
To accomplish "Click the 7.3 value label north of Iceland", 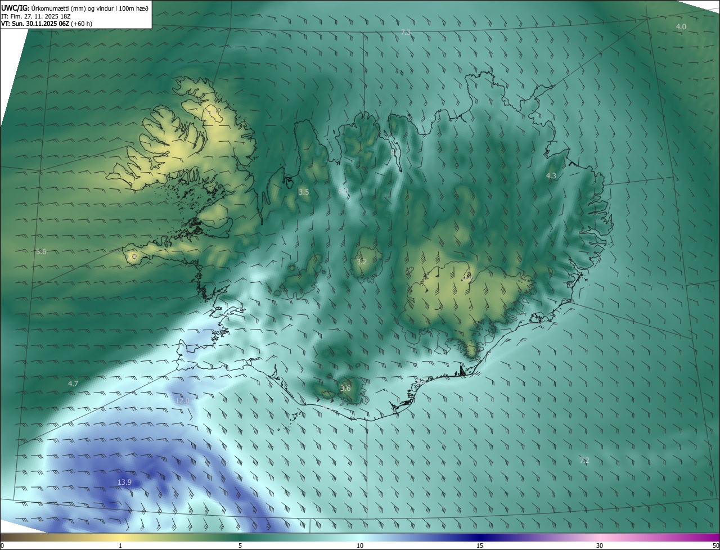I will tap(406, 33).
